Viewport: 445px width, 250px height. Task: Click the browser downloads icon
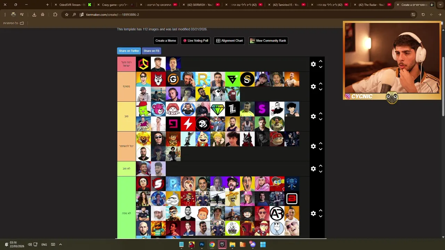(34, 15)
